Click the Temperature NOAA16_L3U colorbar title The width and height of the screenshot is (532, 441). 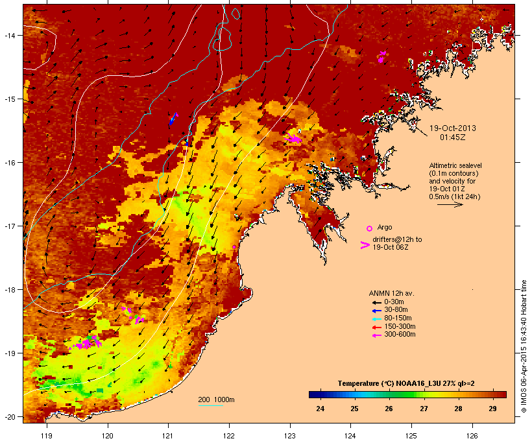tap(406, 384)
